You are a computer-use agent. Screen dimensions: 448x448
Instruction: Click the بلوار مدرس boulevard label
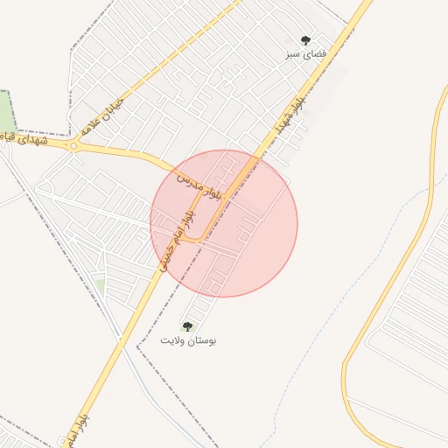pyautogui.click(x=199, y=187)
